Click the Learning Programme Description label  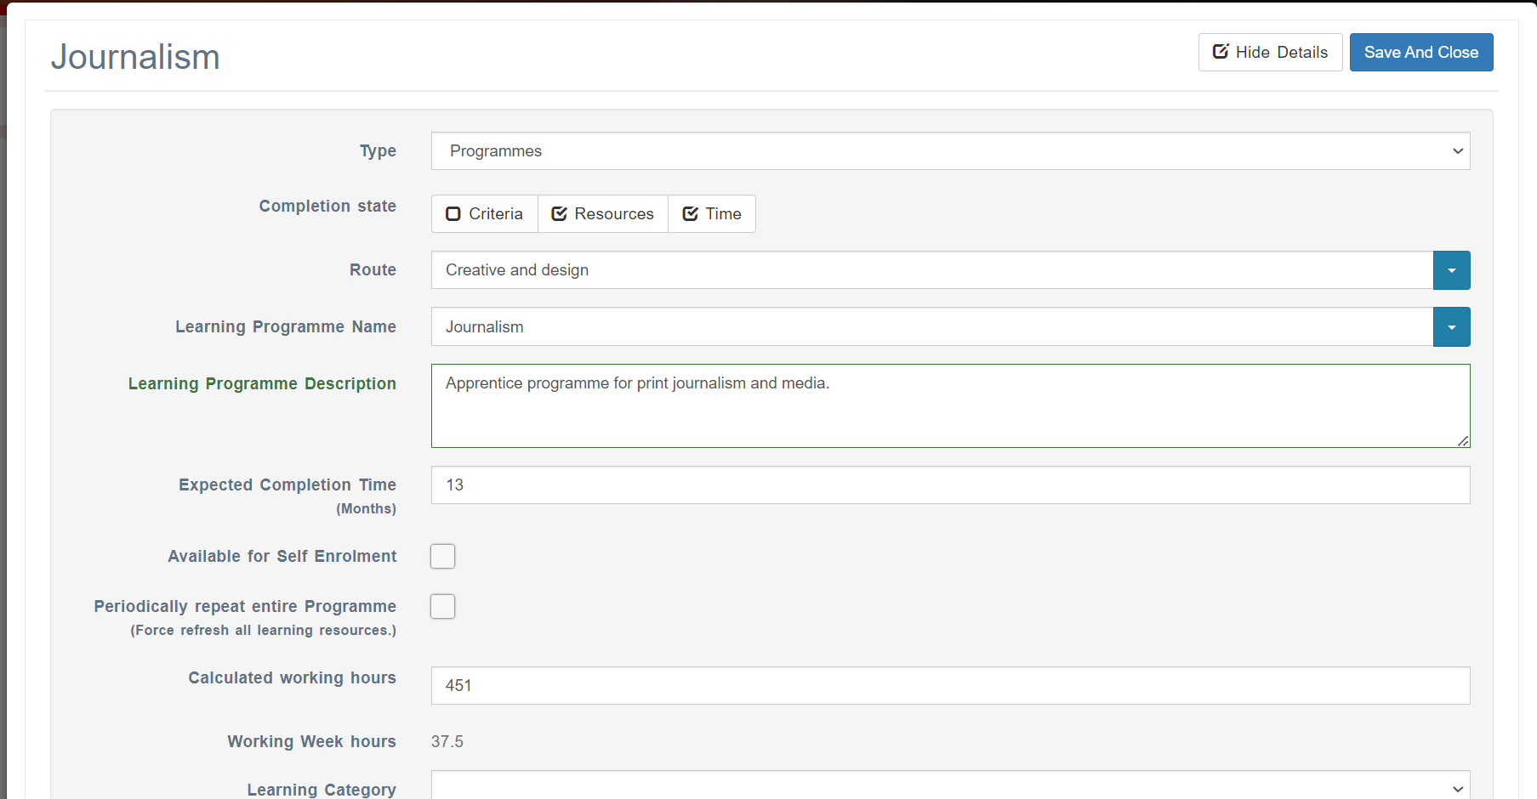pos(262,384)
